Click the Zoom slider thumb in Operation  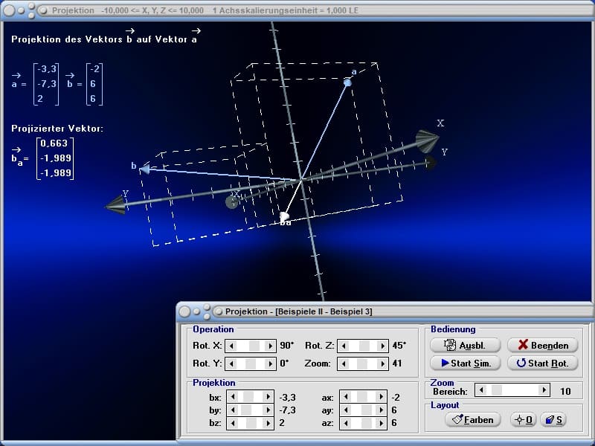(362, 363)
